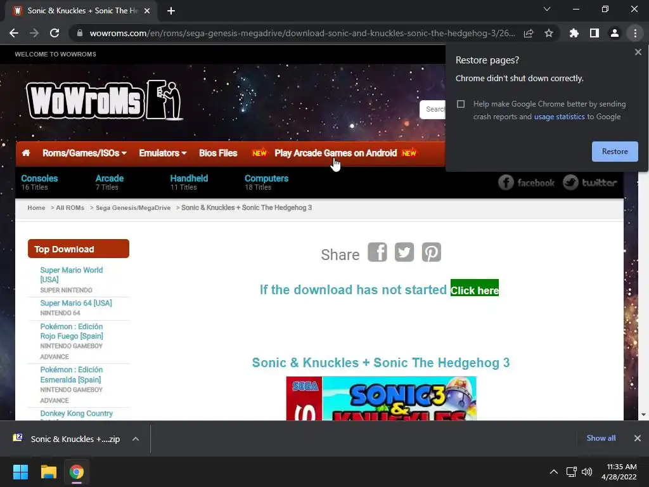This screenshot has height=487, width=649.
Task: Open the twitter link in header
Action: click(590, 183)
